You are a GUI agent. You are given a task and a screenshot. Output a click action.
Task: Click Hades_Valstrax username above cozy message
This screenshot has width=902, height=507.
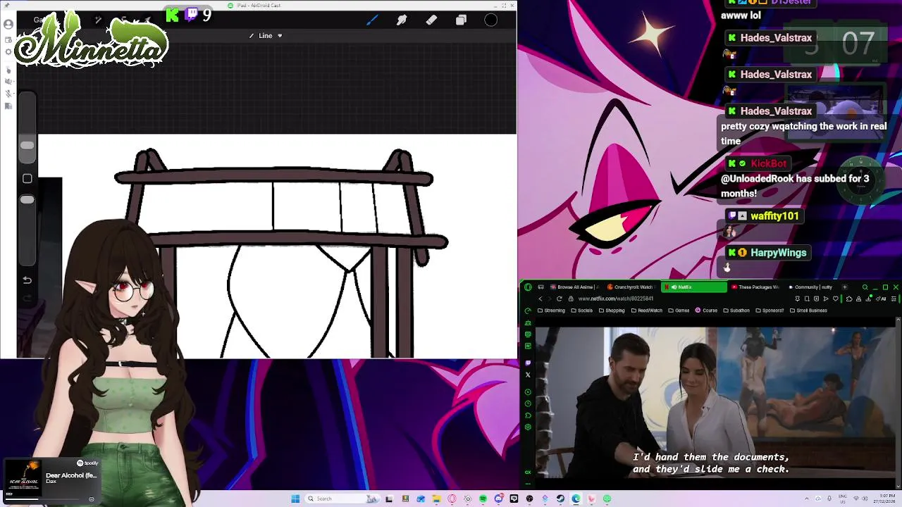[776, 111]
